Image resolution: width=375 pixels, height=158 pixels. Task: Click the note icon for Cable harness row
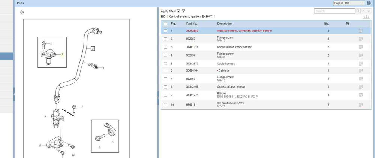pos(360,64)
